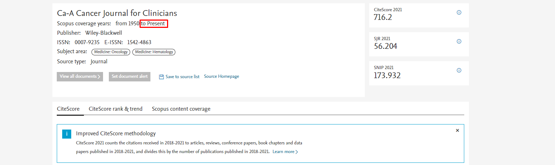Select the Medicine: Hematology subject tag
Screen dimensions: 555x165
pyautogui.click(x=154, y=52)
